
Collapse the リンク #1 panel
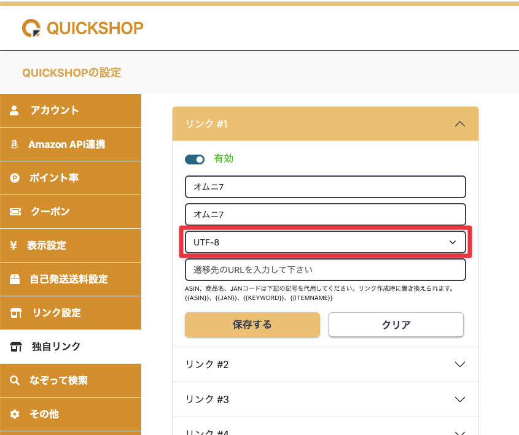click(x=459, y=124)
